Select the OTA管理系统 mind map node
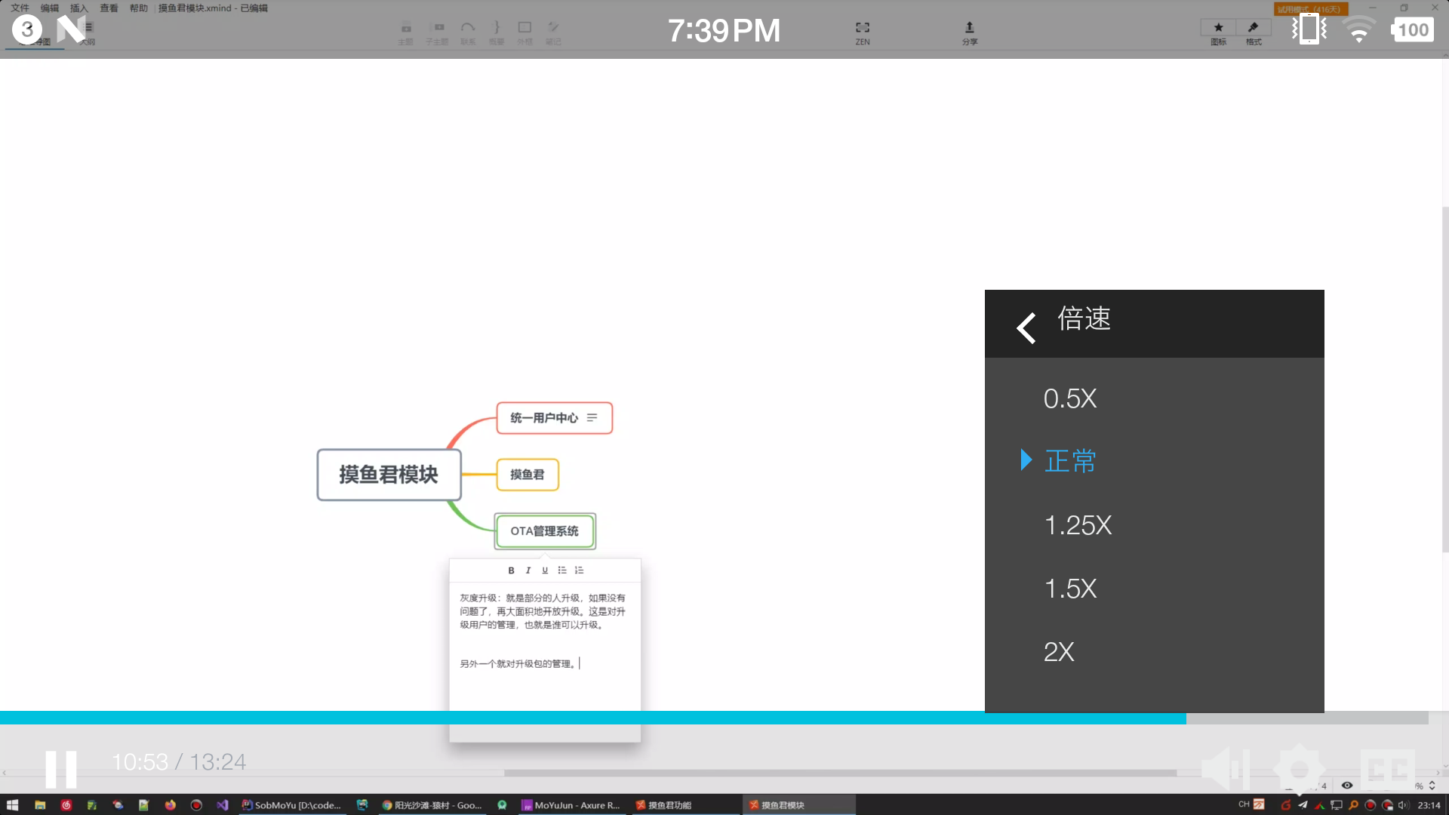The image size is (1449, 815). tap(545, 531)
